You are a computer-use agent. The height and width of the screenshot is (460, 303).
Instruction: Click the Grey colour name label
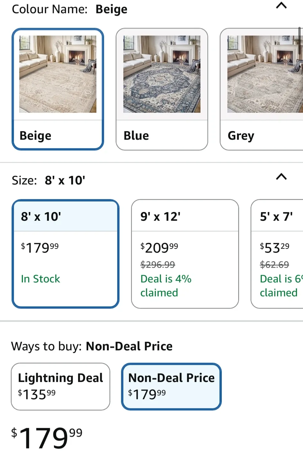[x=240, y=135]
